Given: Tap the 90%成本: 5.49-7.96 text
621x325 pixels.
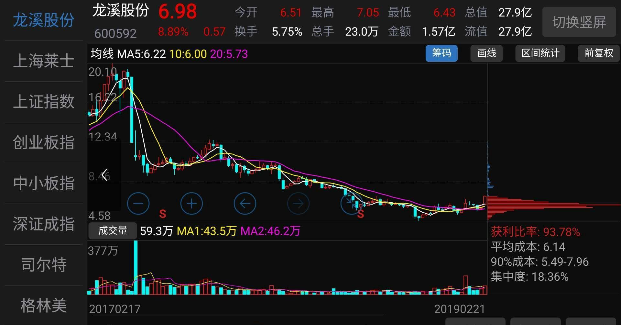Looking at the screenshot, I should pos(539,262).
